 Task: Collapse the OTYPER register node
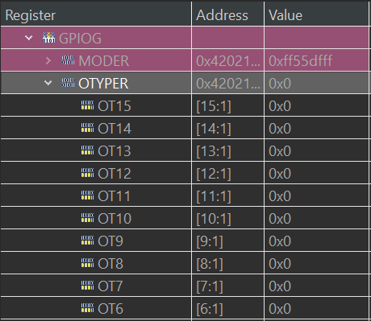click(x=48, y=83)
